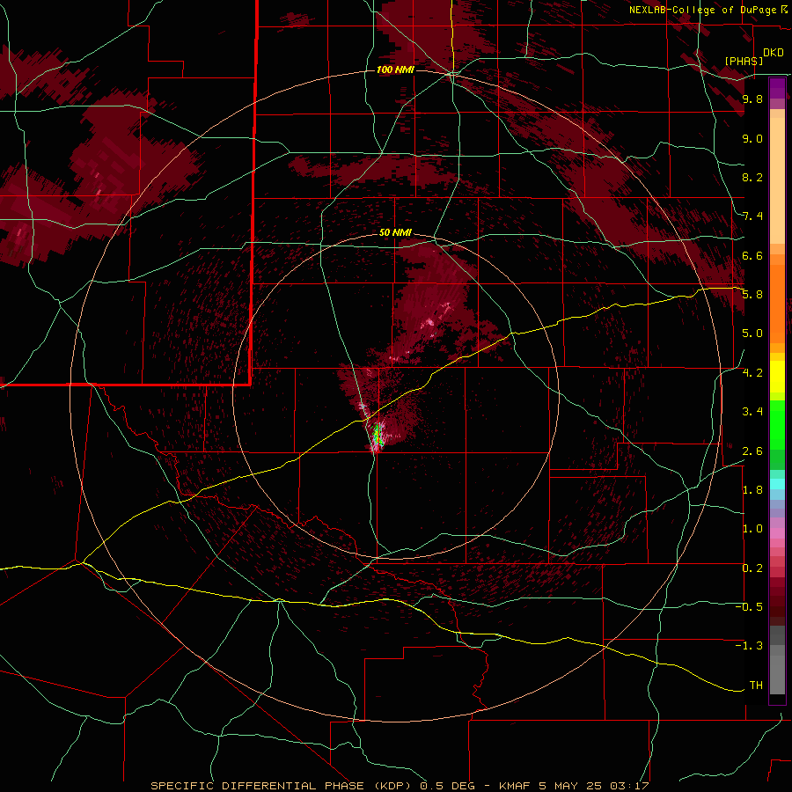The image size is (792, 792).
Task: Click the 100 NMI range ring label
Action: point(395,70)
